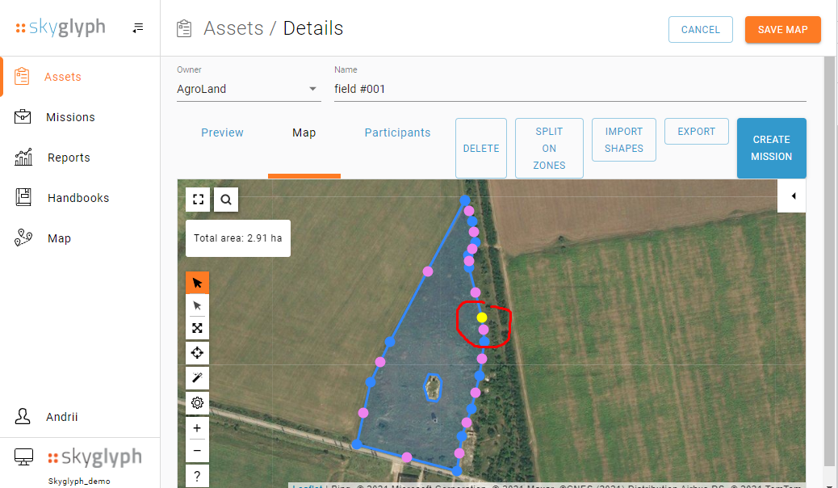Click the yellow highlighted vertex on polygon
Screen dimensions: 838x488
(x=482, y=318)
